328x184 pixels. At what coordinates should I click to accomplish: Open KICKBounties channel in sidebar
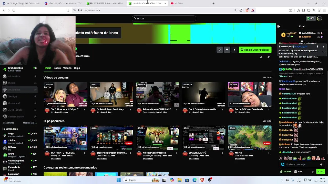[19, 69]
